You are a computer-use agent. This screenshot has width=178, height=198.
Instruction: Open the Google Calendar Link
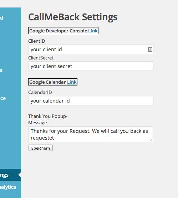tap(72, 82)
